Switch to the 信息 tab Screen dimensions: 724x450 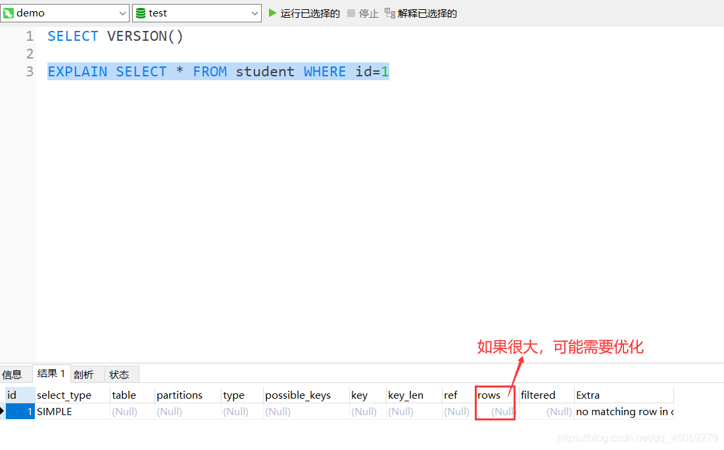(x=12, y=374)
